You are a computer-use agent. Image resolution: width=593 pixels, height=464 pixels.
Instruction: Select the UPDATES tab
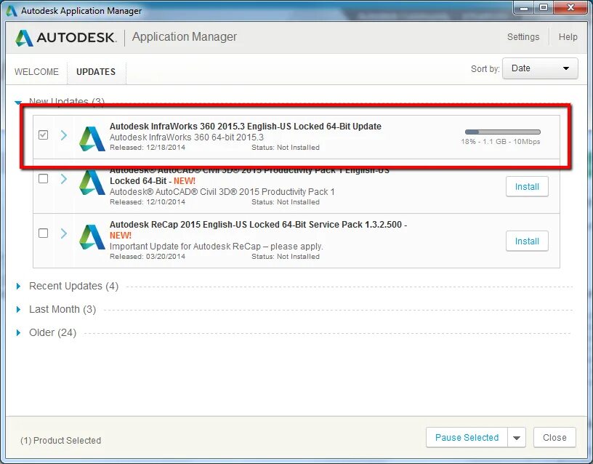pyautogui.click(x=96, y=71)
